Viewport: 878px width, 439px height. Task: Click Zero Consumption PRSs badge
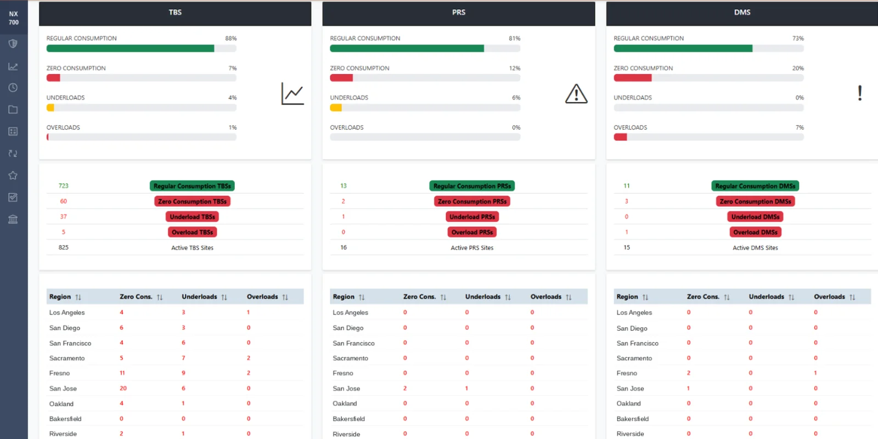coord(472,201)
